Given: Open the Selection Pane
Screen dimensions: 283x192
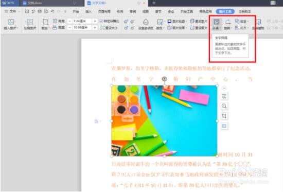Looking at the screenshot, I should [258, 24].
